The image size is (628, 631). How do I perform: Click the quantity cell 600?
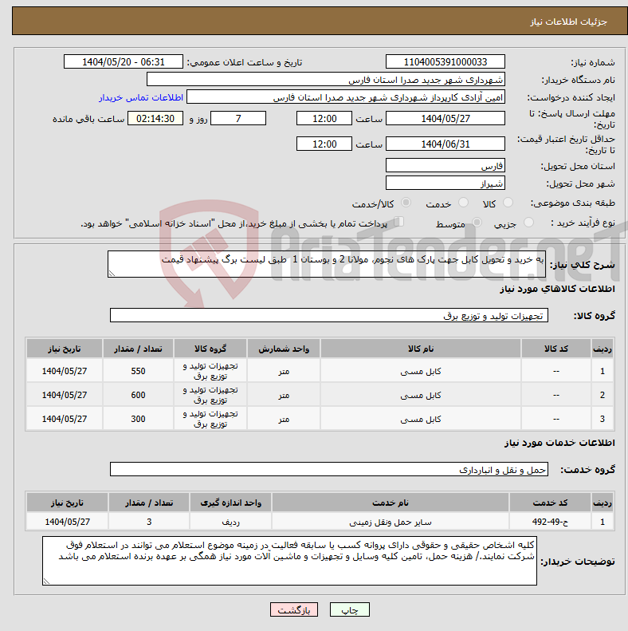pos(138,395)
